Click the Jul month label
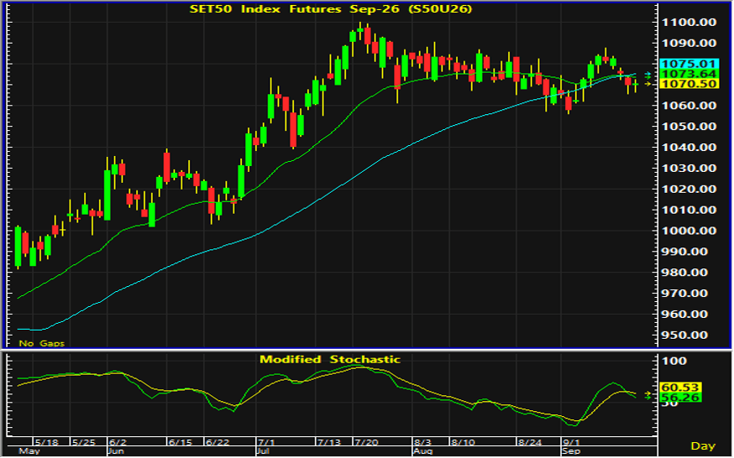This screenshot has width=734, height=458. click(x=263, y=451)
